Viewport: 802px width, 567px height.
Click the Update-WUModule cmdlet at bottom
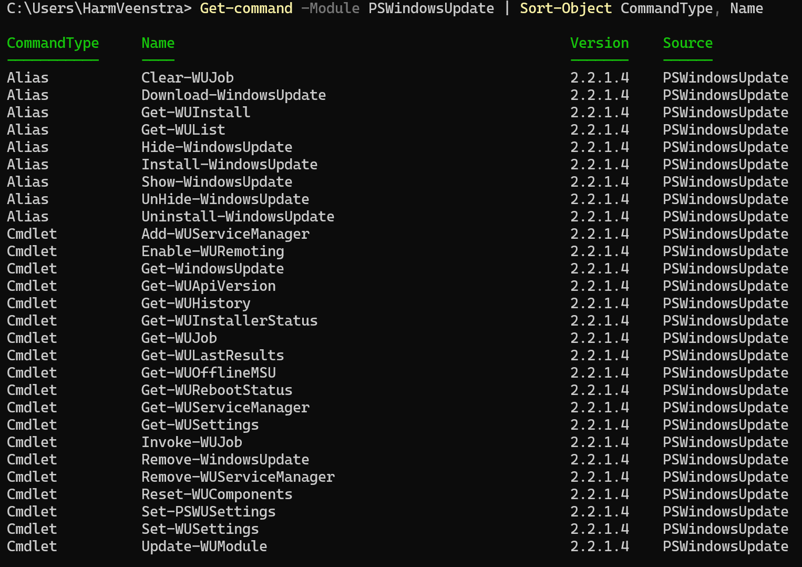[x=204, y=546]
